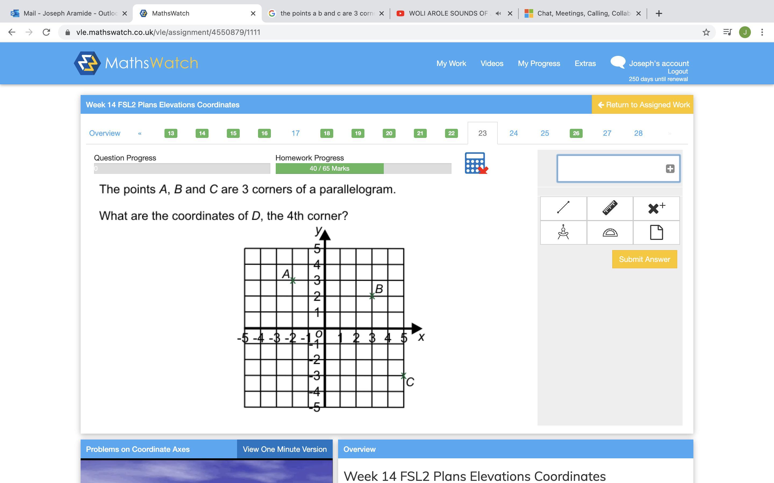Select the line drawing tool

point(563,208)
